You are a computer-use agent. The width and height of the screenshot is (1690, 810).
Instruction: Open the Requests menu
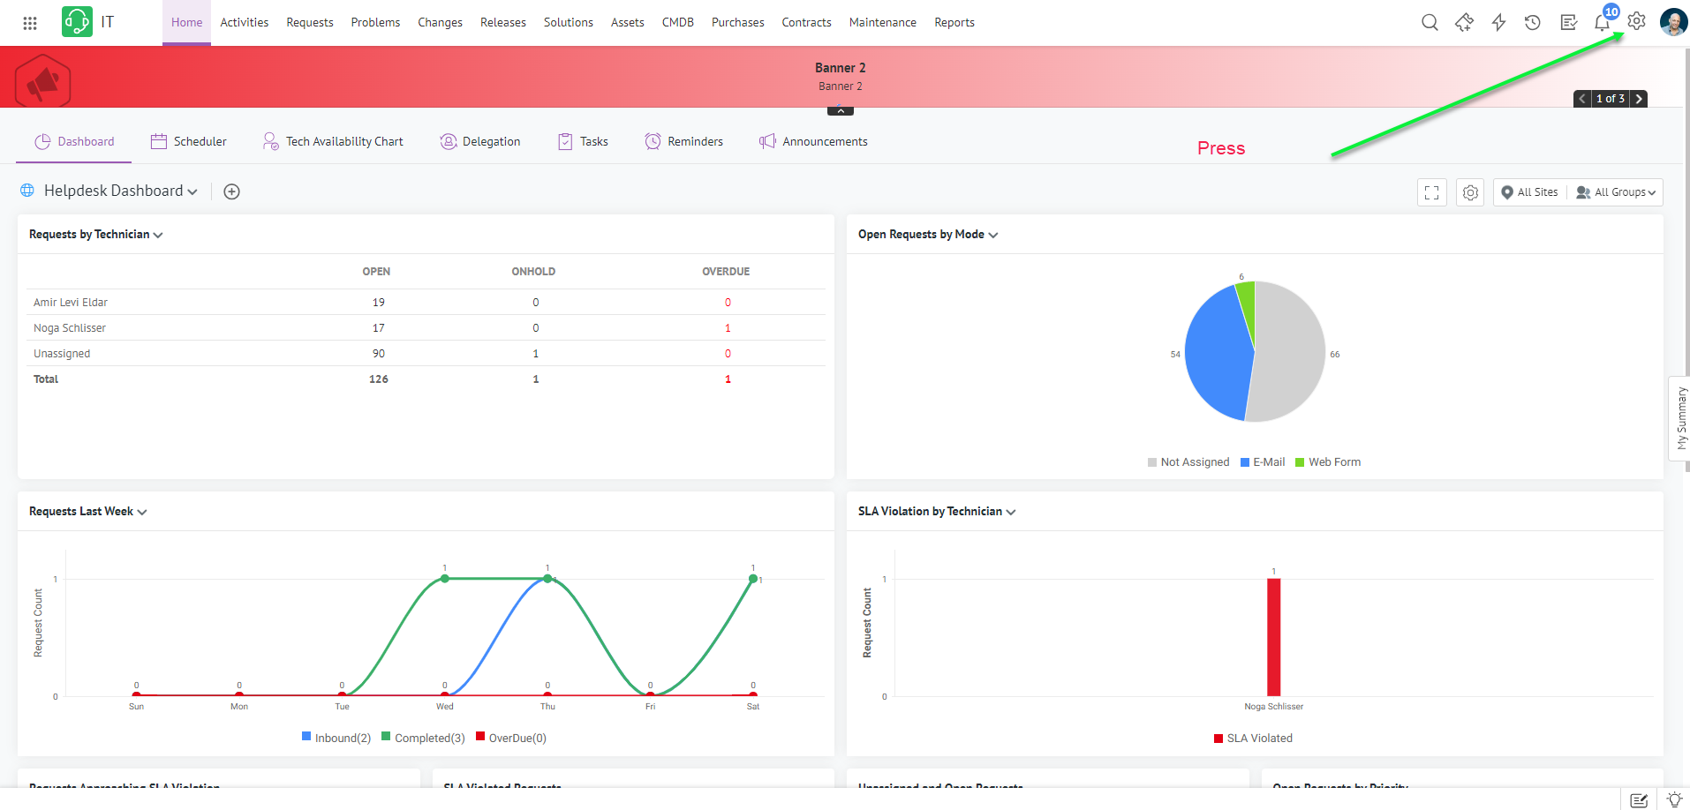[309, 23]
